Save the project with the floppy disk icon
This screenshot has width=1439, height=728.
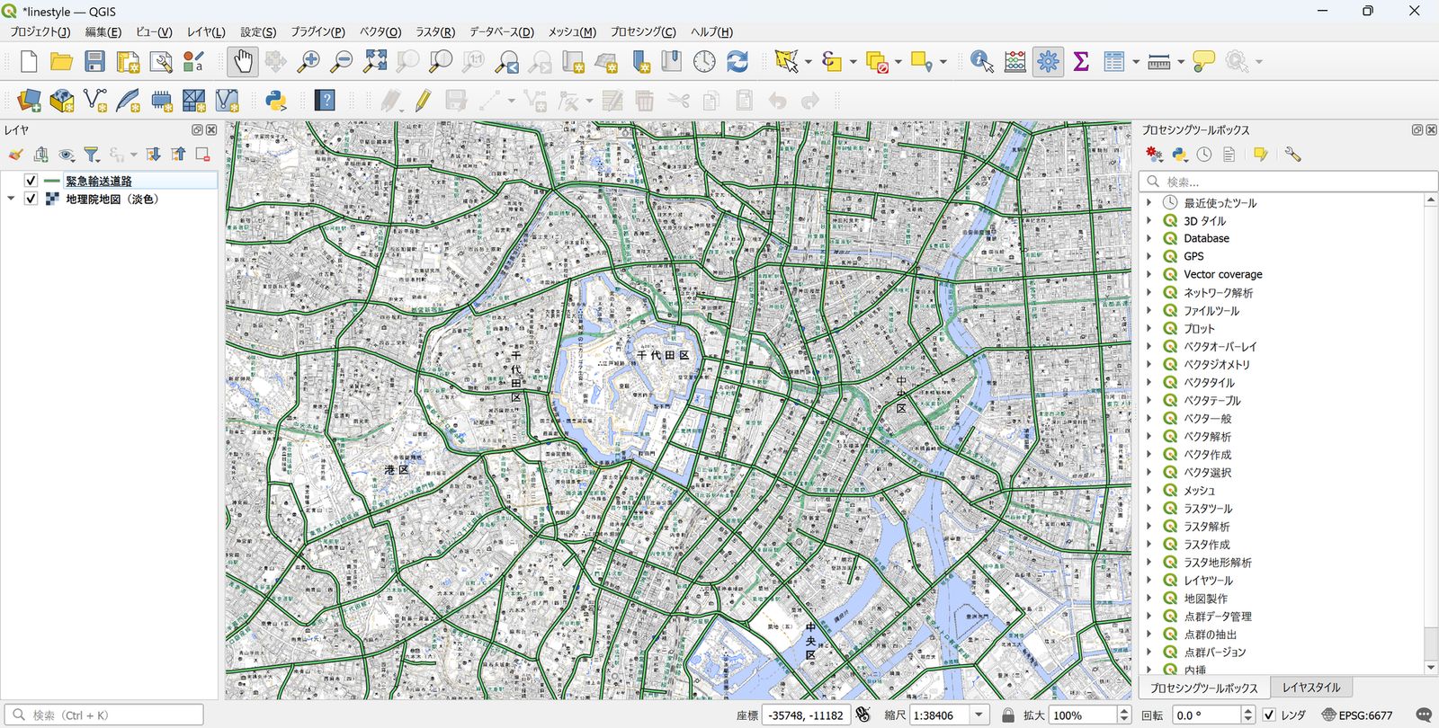[x=94, y=61]
